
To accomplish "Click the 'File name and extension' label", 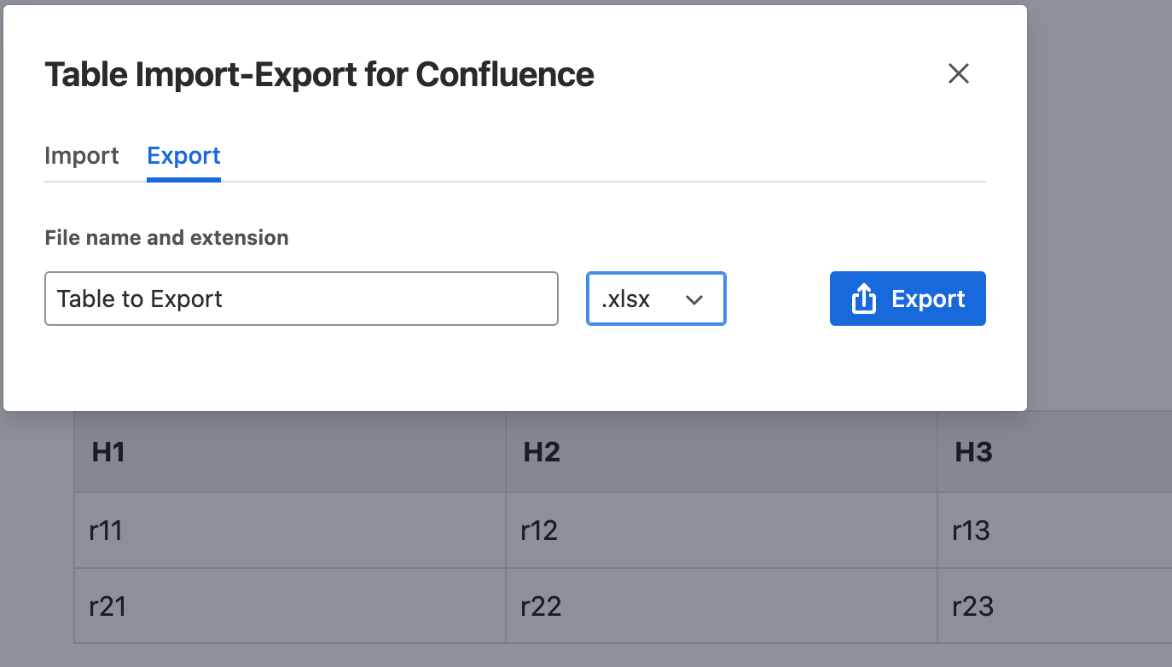I will tap(166, 237).
